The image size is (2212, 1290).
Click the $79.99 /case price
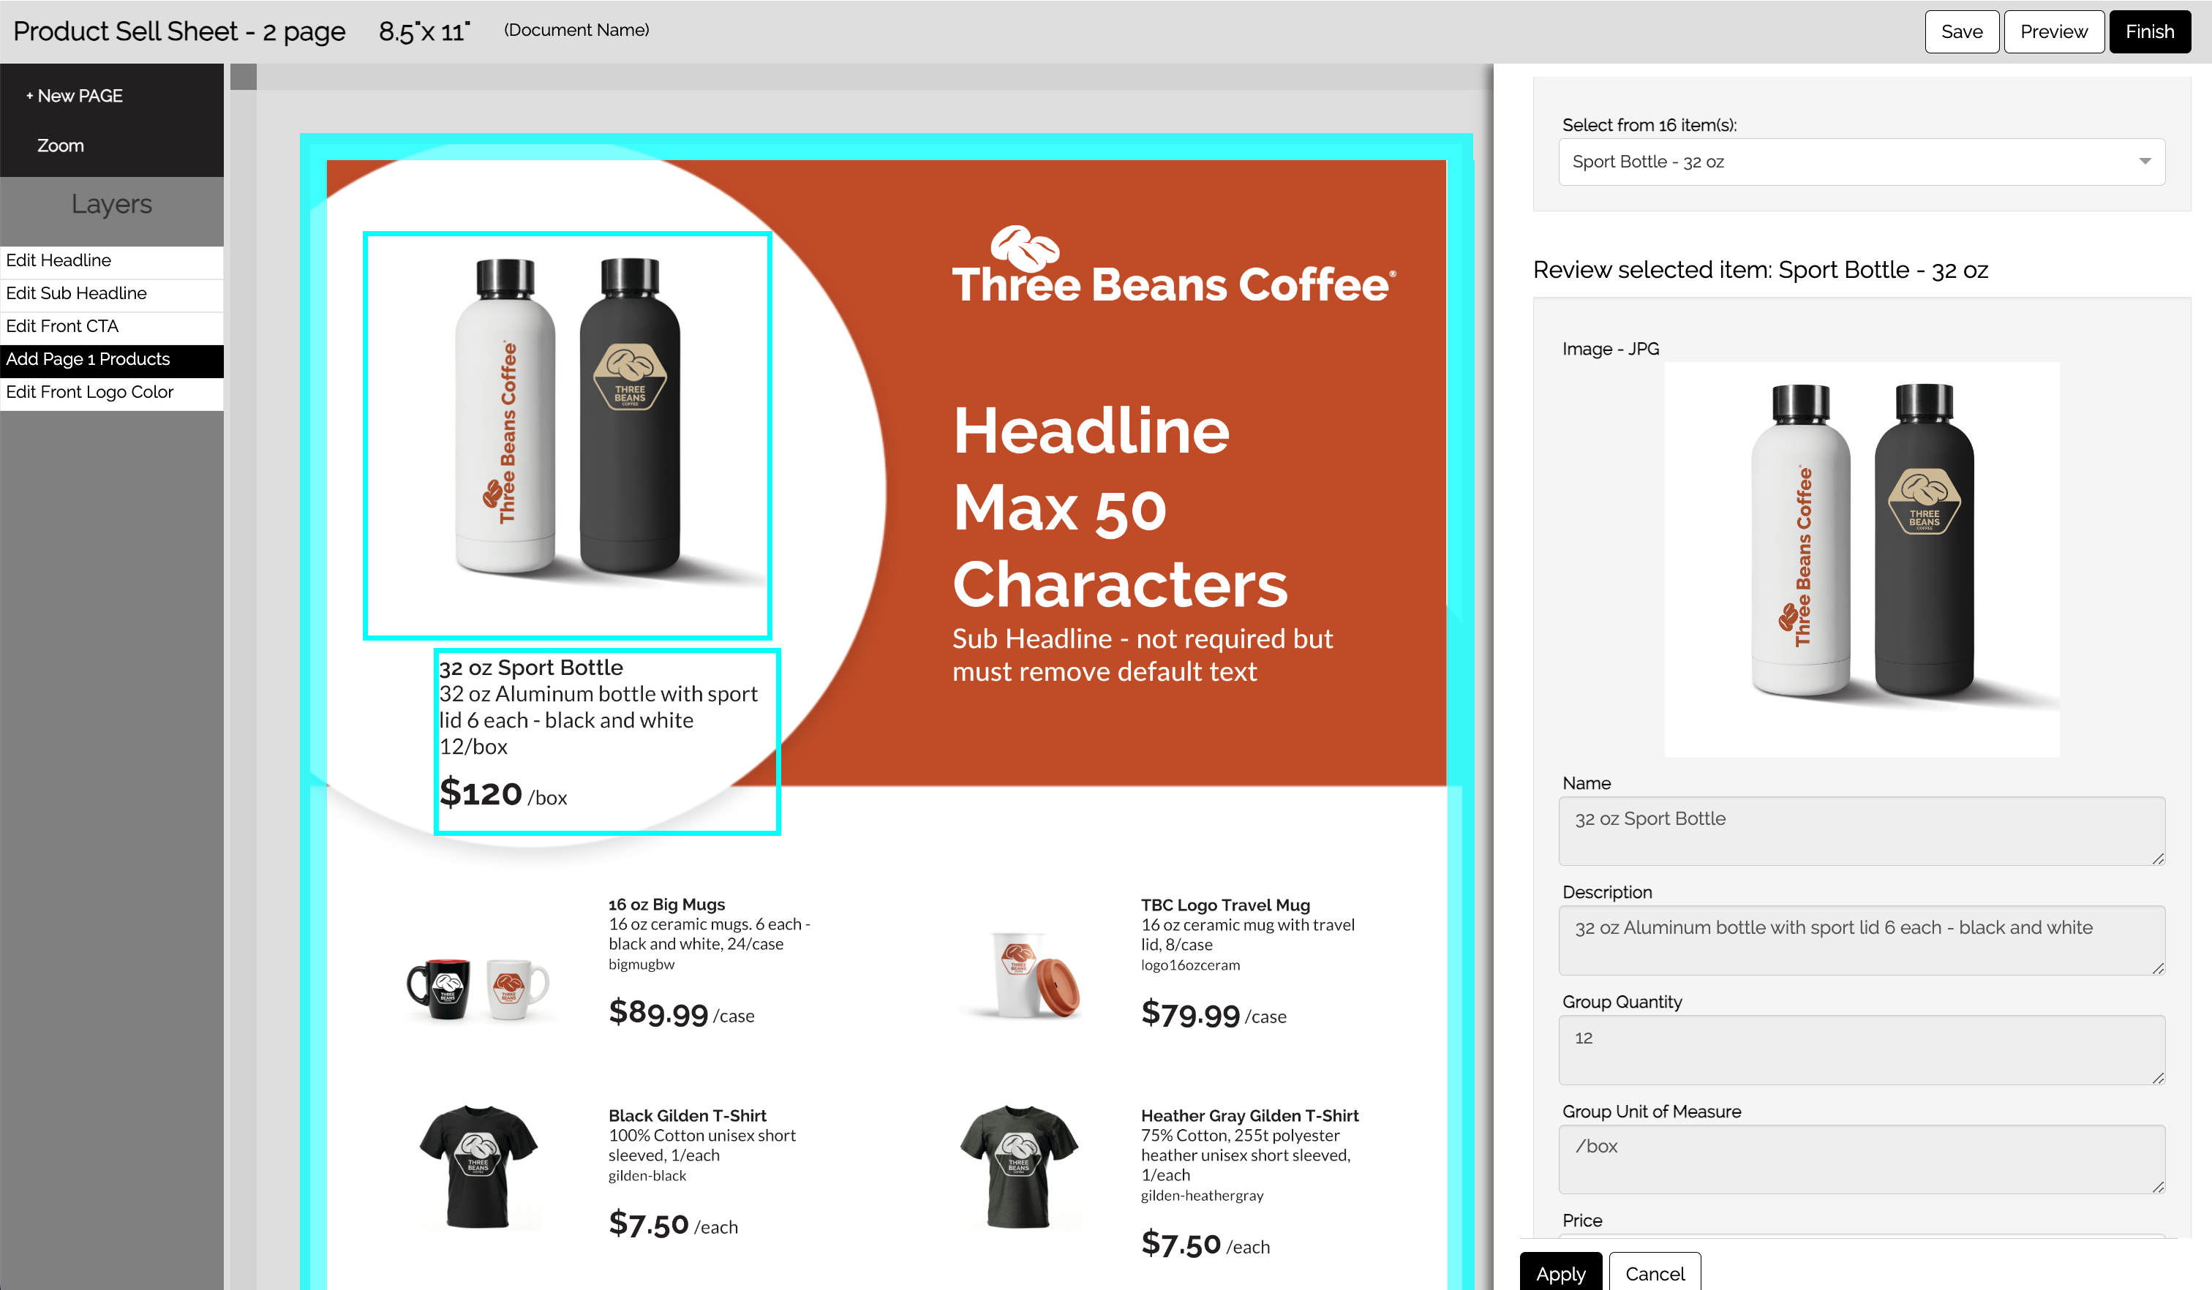pyautogui.click(x=1213, y=1014)
